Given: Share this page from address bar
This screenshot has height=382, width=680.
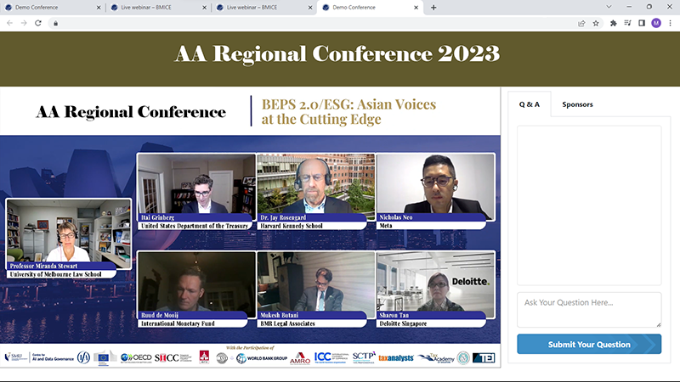Looking at the screenshot, I should (581, 24).
